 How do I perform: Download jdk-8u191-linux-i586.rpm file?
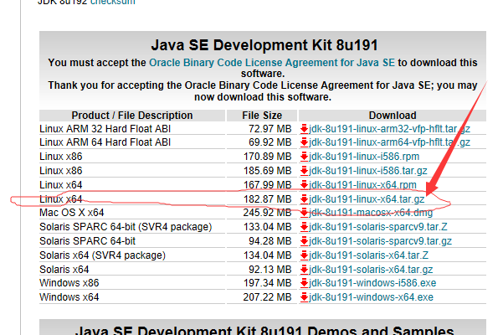pyautogui.click(x=364, y=157)
